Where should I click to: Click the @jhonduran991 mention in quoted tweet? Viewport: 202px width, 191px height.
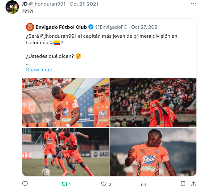click(58, 36)
